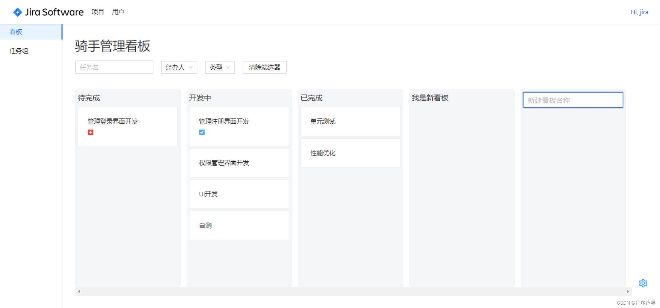660x308 pixels.
Task: Open the blue settings gear icon
Action: [x=643, y=283]
